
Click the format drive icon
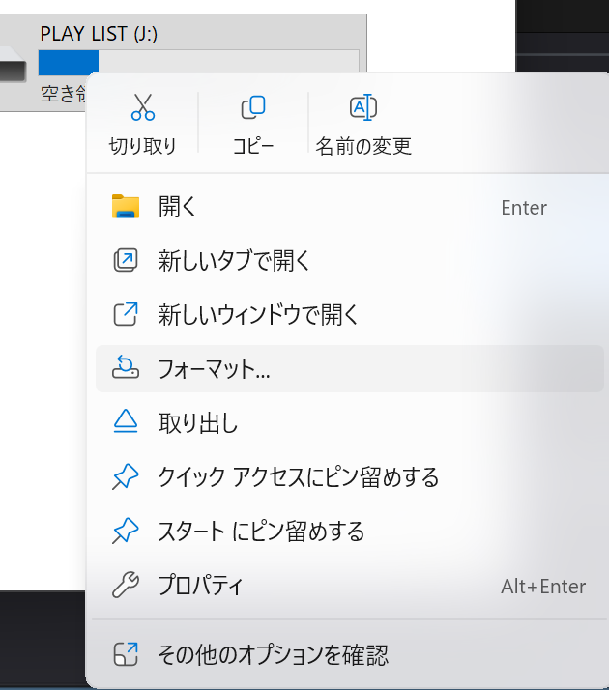pyautogui.click(x=127, y=369)
